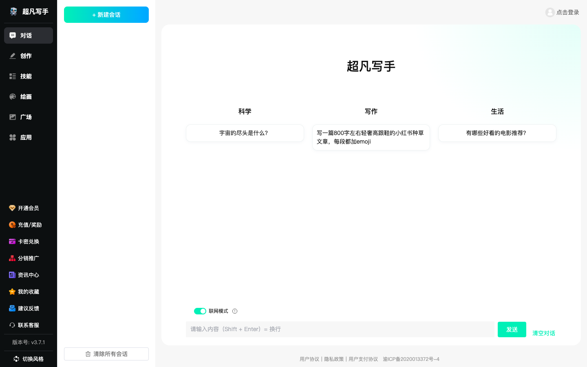Create a new conversation with 新建会话
Viewport: 587px width, 367px height.
point(106,15)
